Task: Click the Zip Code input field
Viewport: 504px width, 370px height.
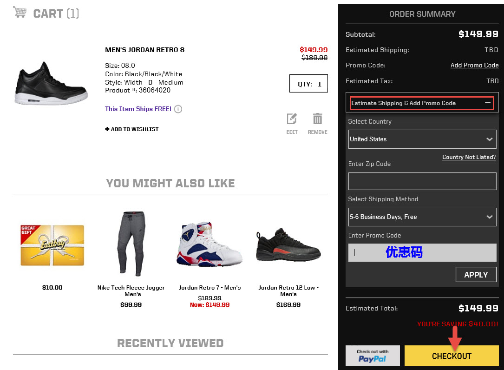Action: 422,181
